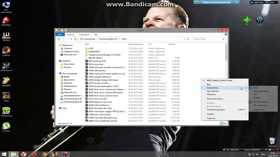Launch Yandex browser from the taskbar
The width and height of the screenshot is (280, 157).
(24, 154)
